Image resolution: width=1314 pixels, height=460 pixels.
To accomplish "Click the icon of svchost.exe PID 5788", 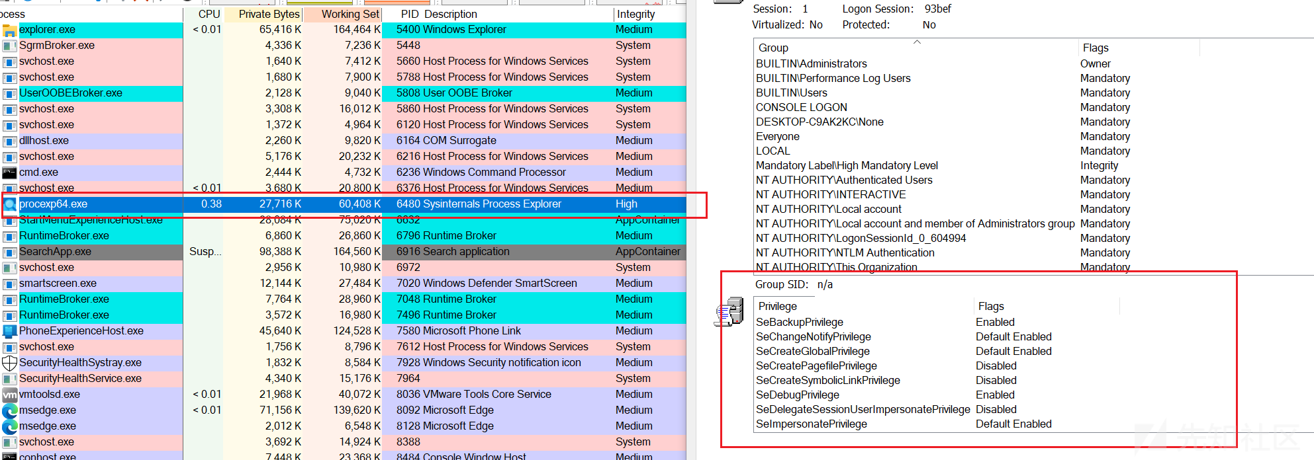I will (9, 78).
